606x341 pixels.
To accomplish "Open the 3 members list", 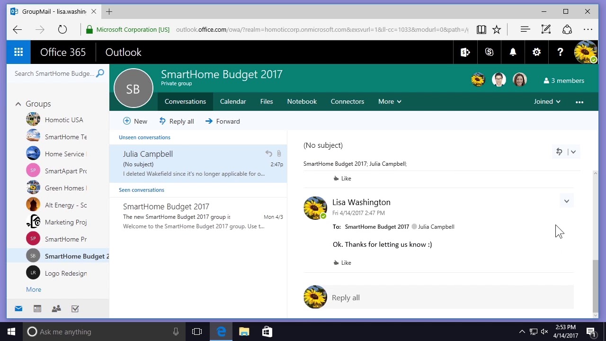I will [x=564, y=81].
